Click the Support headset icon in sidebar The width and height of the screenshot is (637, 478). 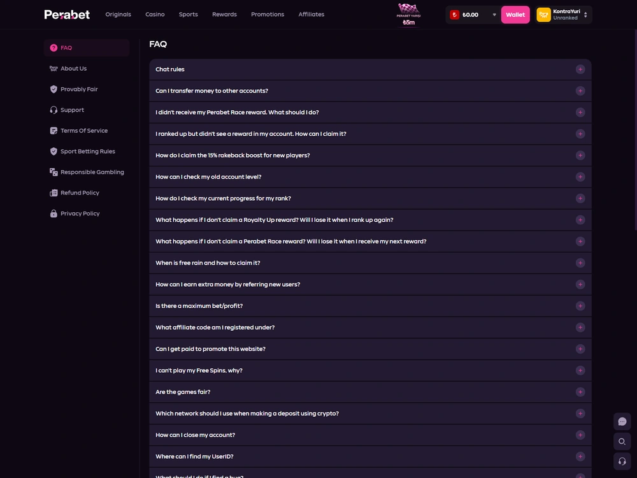tap(54, 110)
